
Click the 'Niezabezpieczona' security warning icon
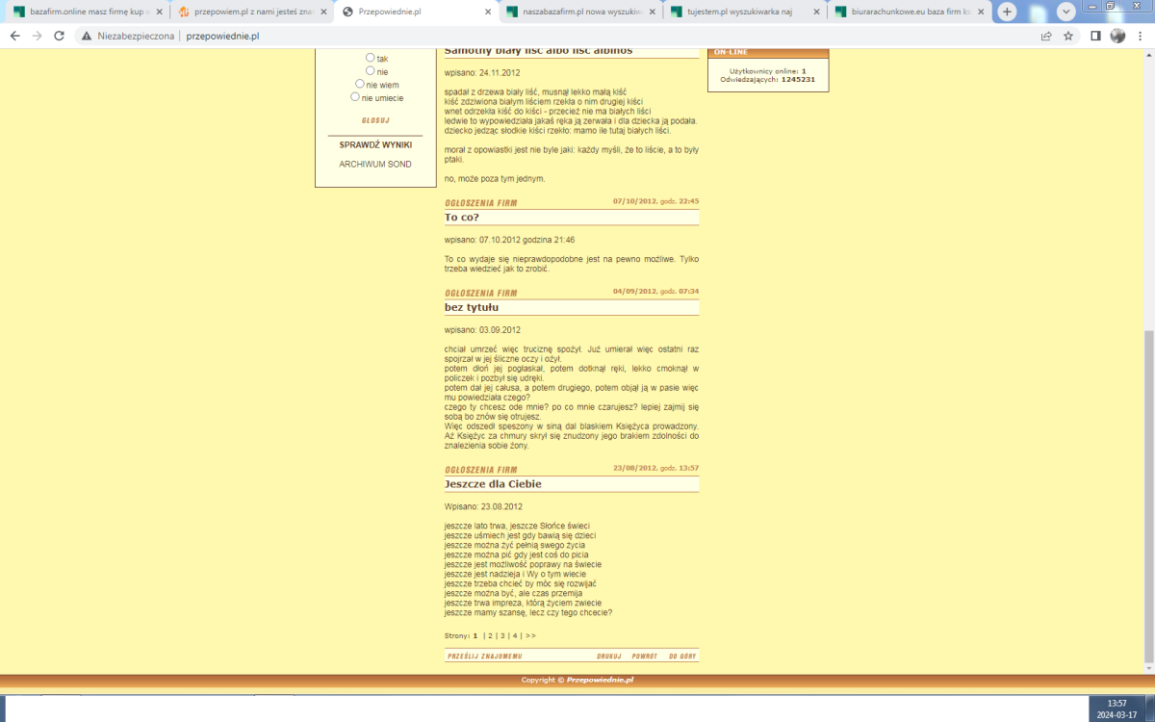[x=87, y=36]
